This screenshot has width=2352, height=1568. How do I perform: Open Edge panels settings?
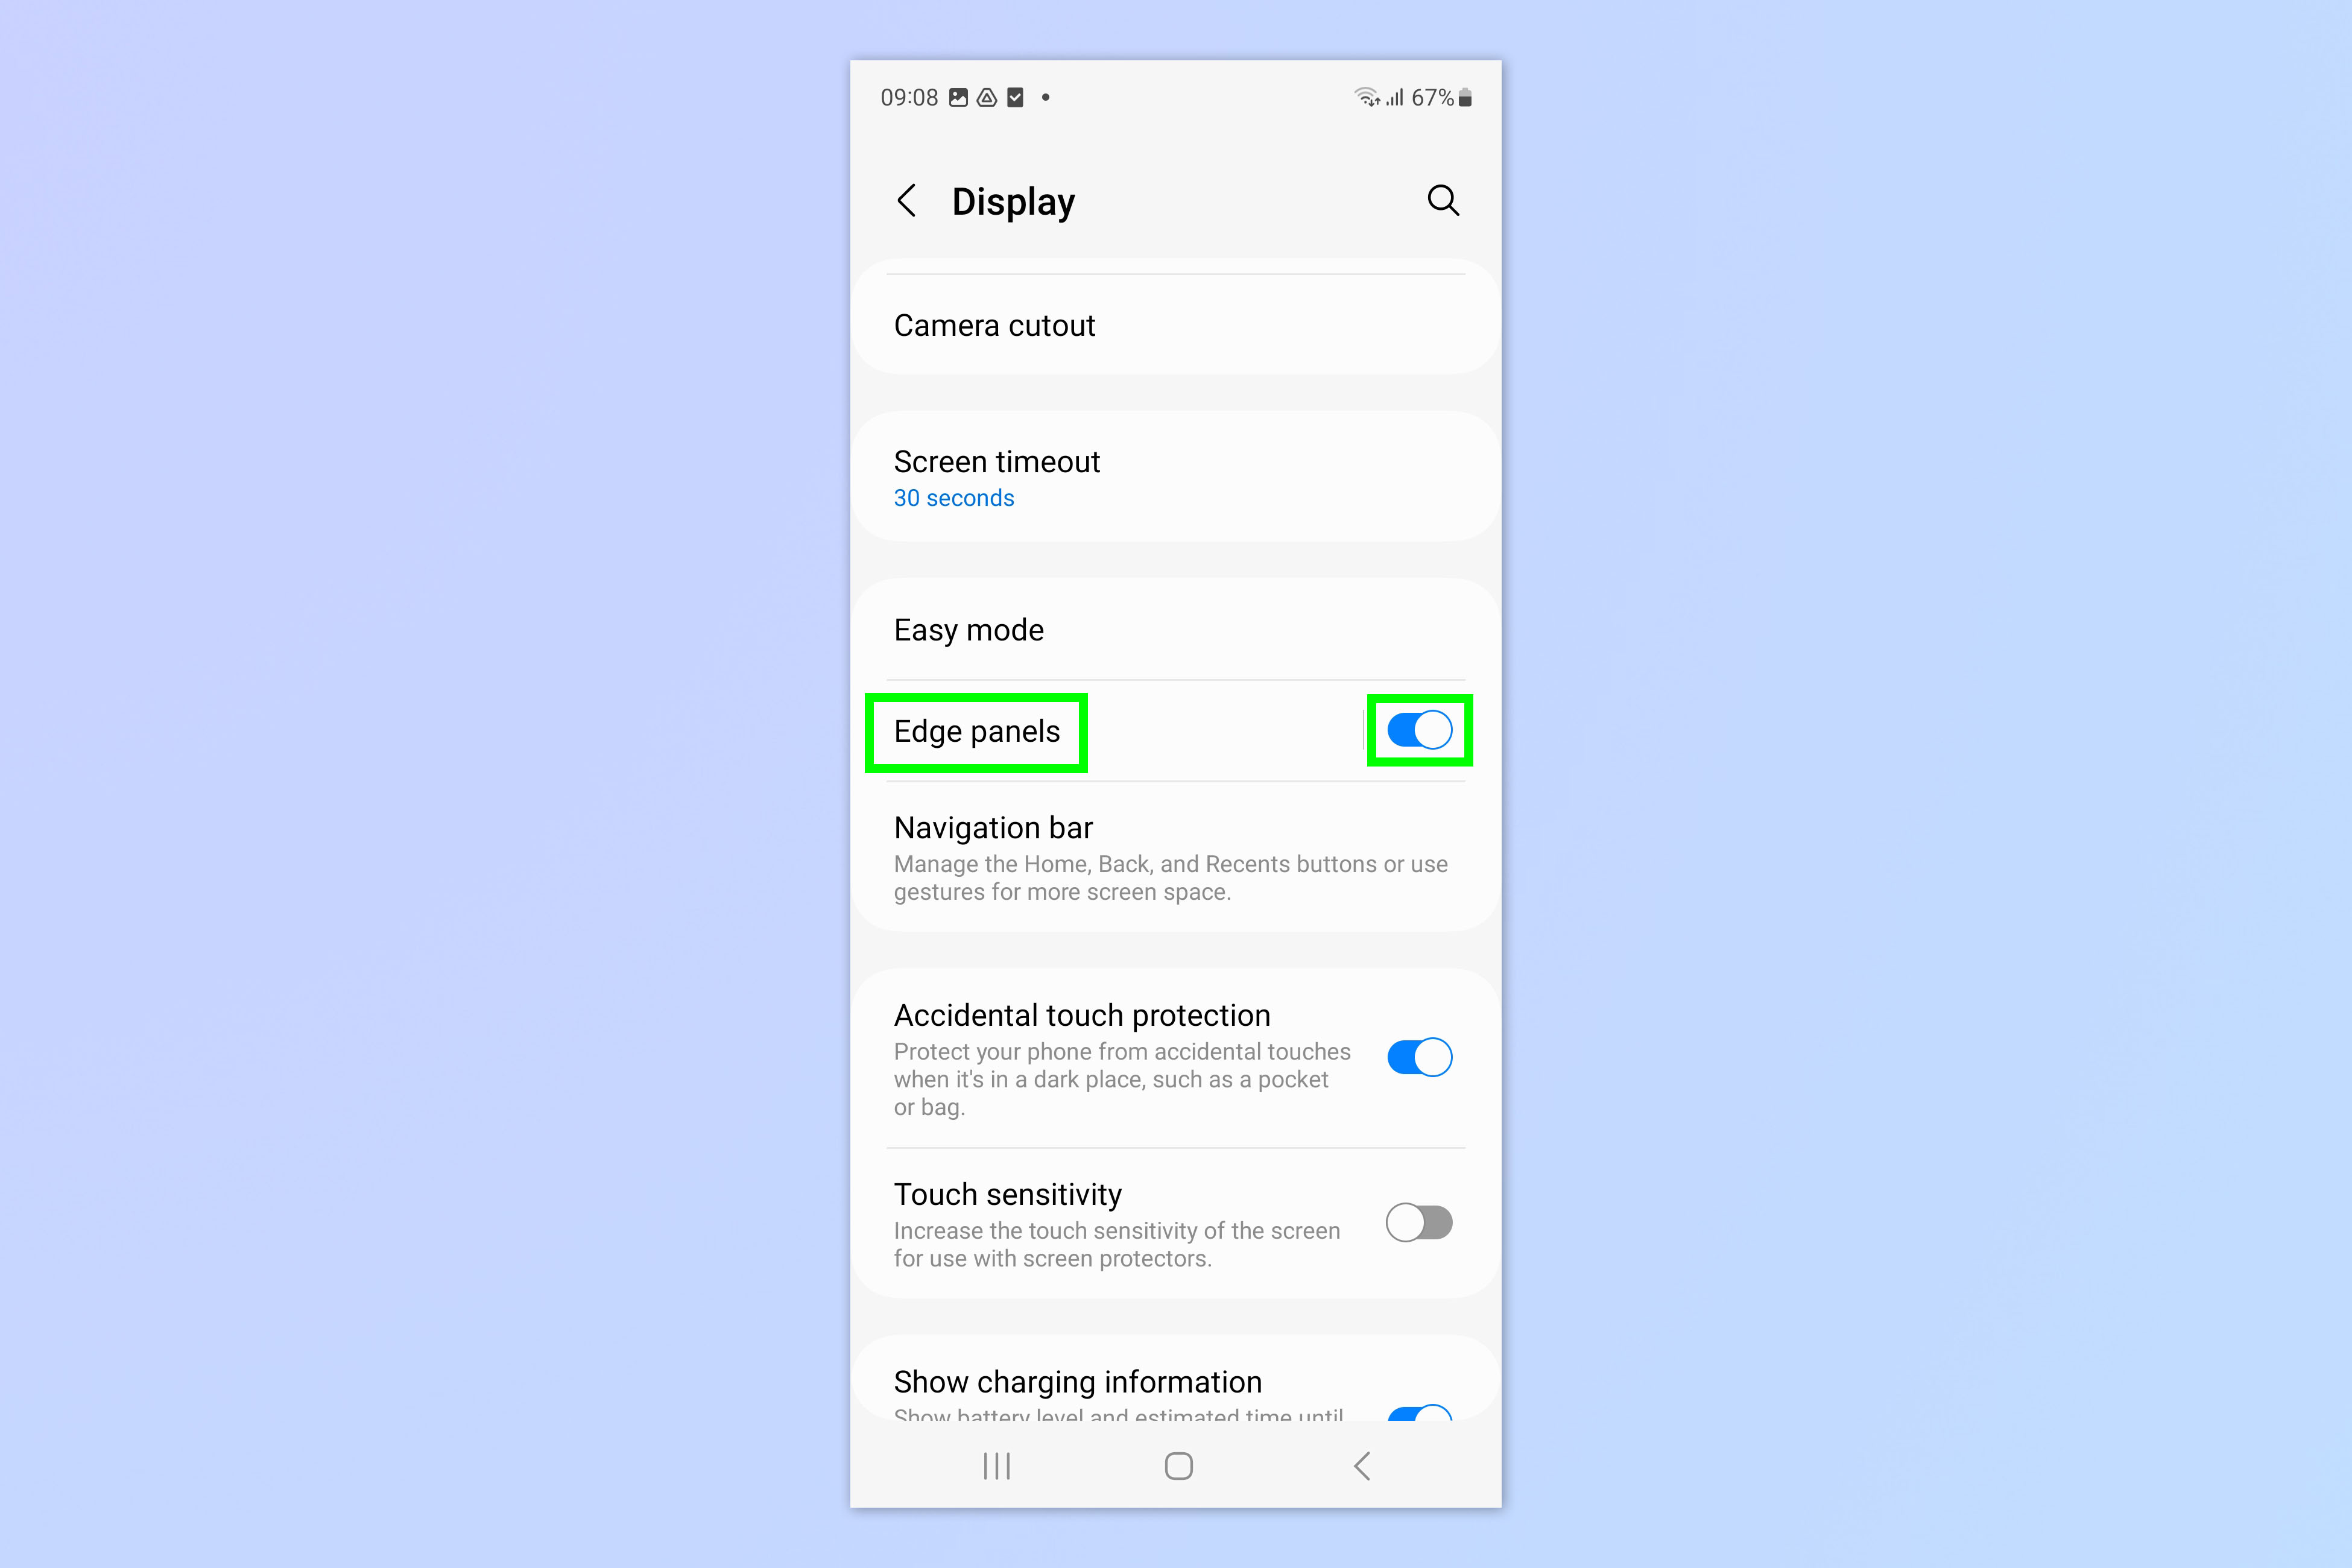(x=975, y=730)
